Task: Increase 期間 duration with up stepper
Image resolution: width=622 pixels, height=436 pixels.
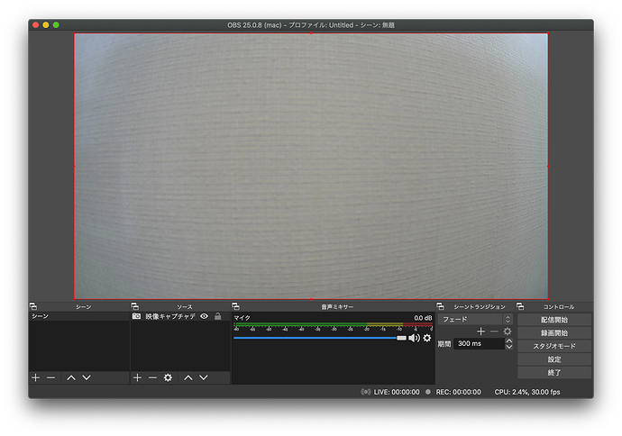Action: [509, 341]
